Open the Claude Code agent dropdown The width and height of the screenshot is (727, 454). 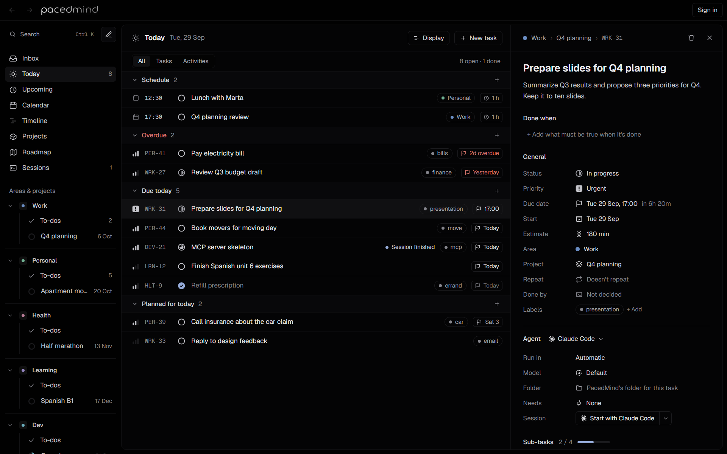[x=576, y=339]
